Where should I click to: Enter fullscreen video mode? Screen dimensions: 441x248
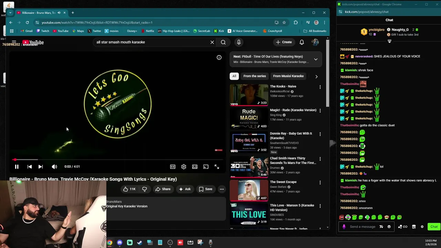pos(217,167)
